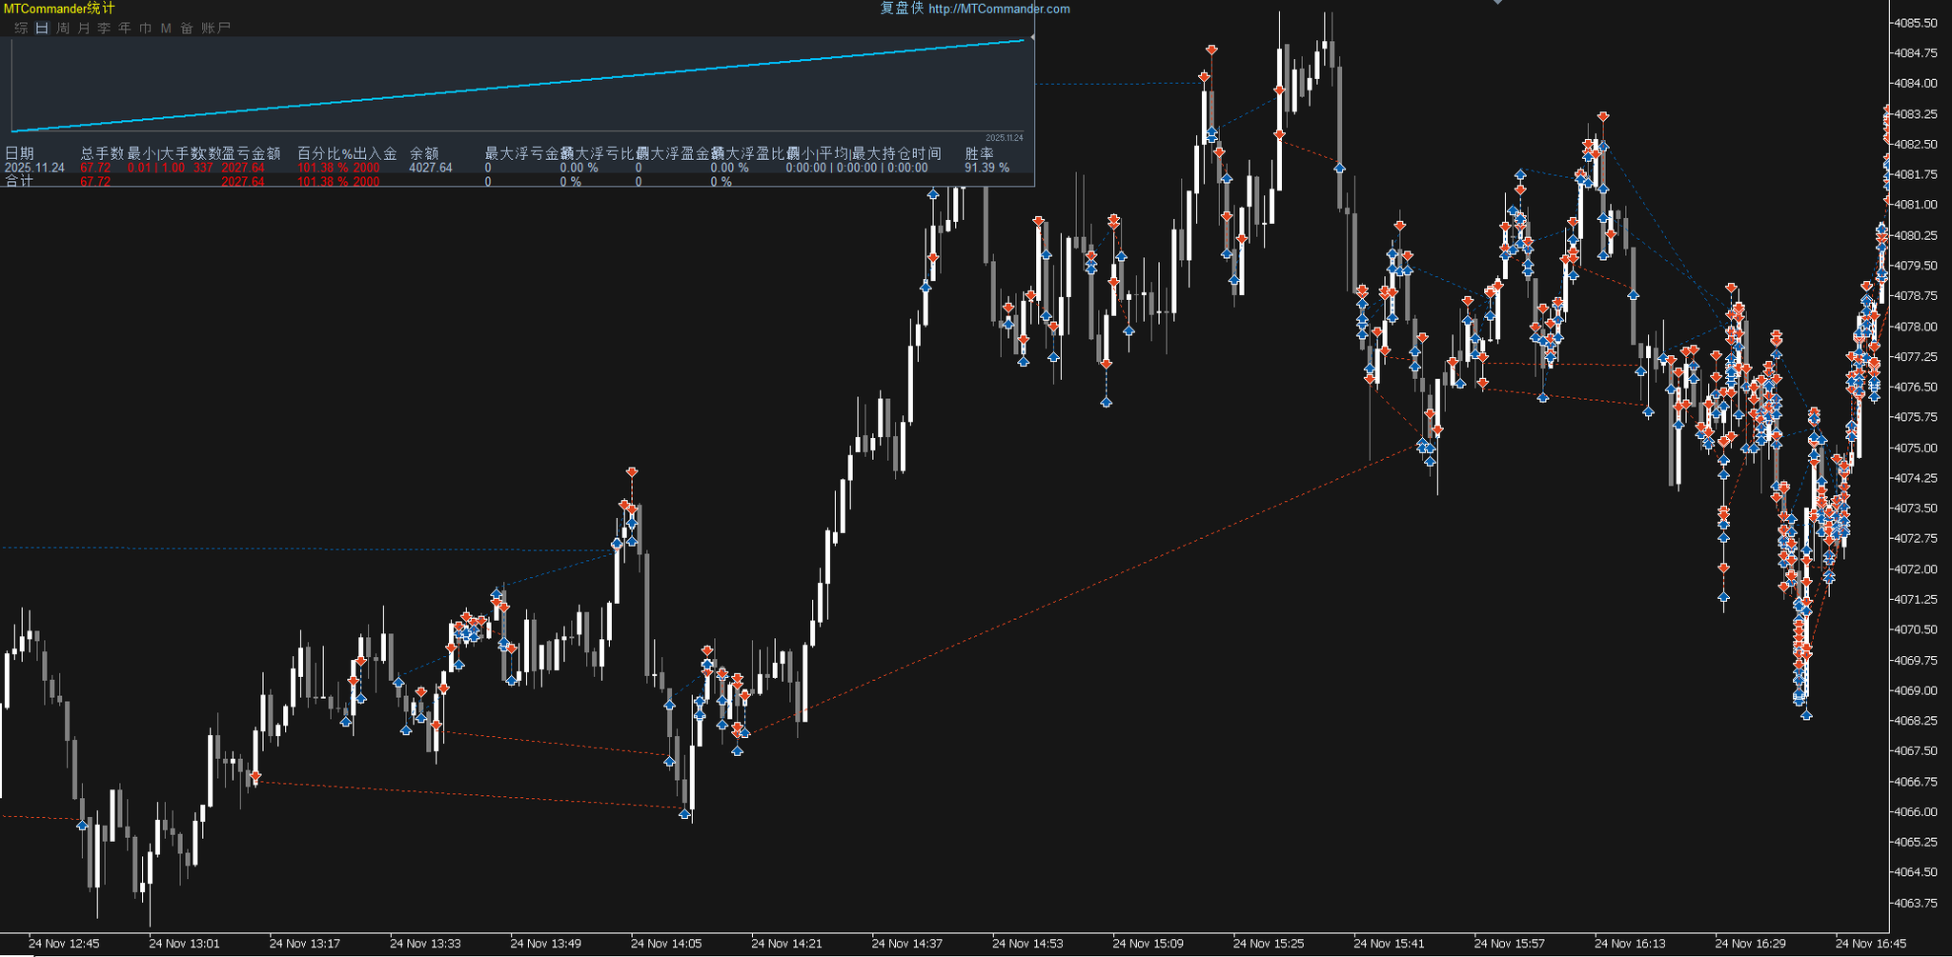Select the 月 (monthly) statistics tab
Viewport: 1952px width, 957px height.
point(84,29)
